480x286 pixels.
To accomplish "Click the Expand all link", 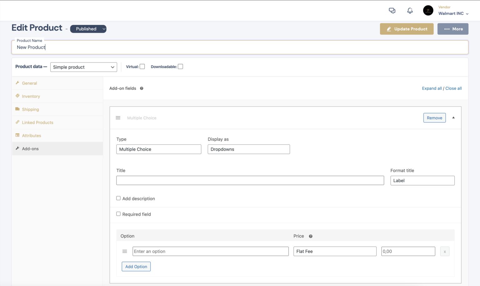I will click(432, 88).
